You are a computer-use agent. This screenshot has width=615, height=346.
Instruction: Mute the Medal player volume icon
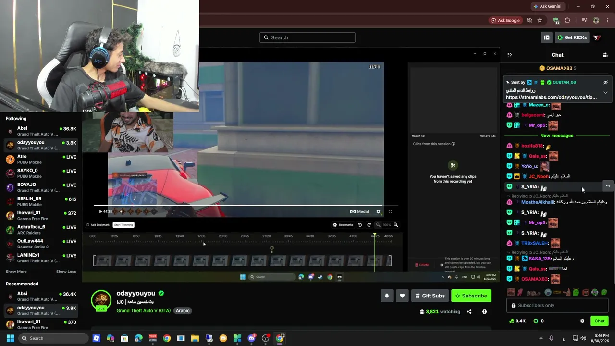(122, 211)
